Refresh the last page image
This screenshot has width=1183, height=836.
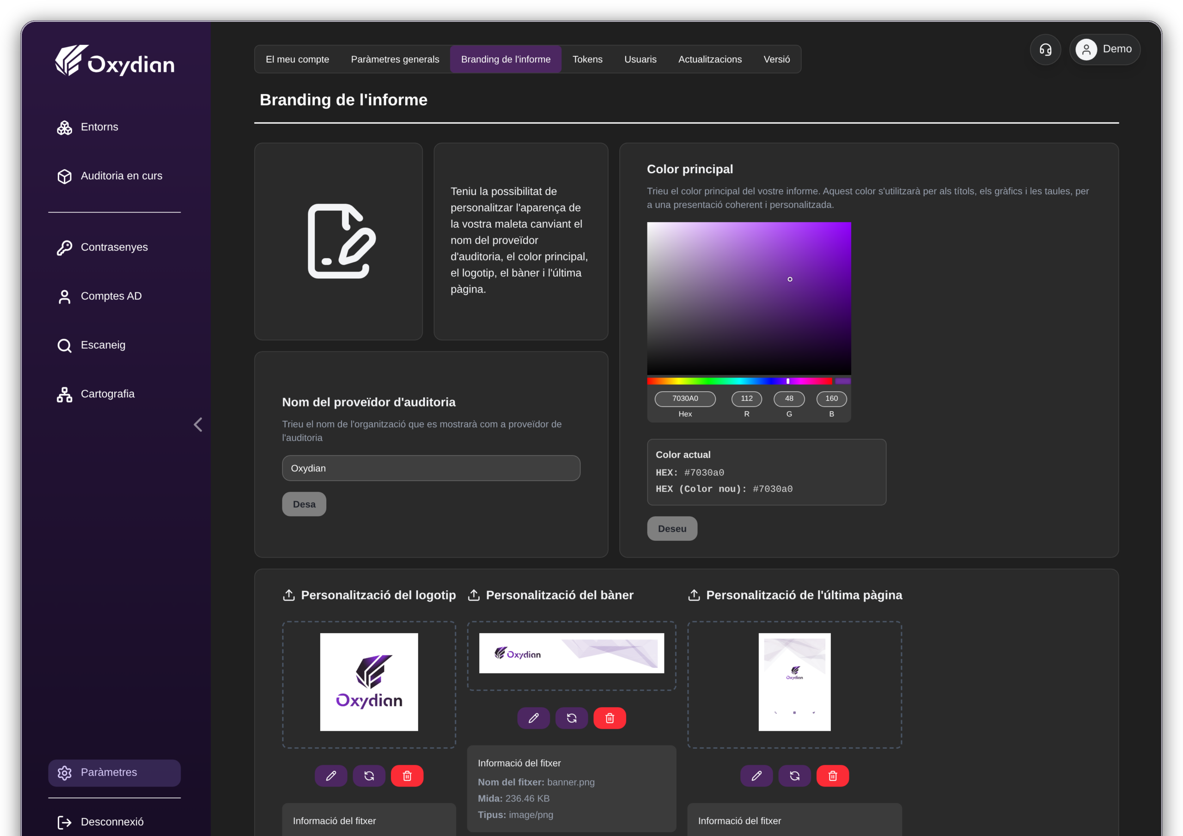click(794, 776)
